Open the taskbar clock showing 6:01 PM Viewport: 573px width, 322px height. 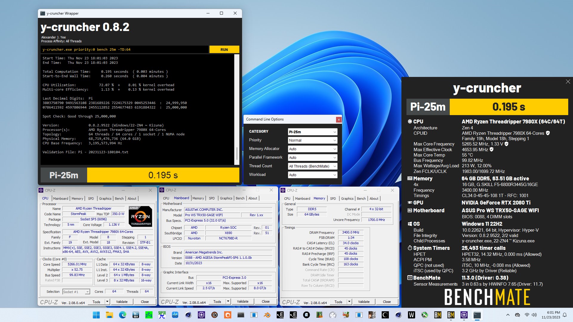(551, 315)
